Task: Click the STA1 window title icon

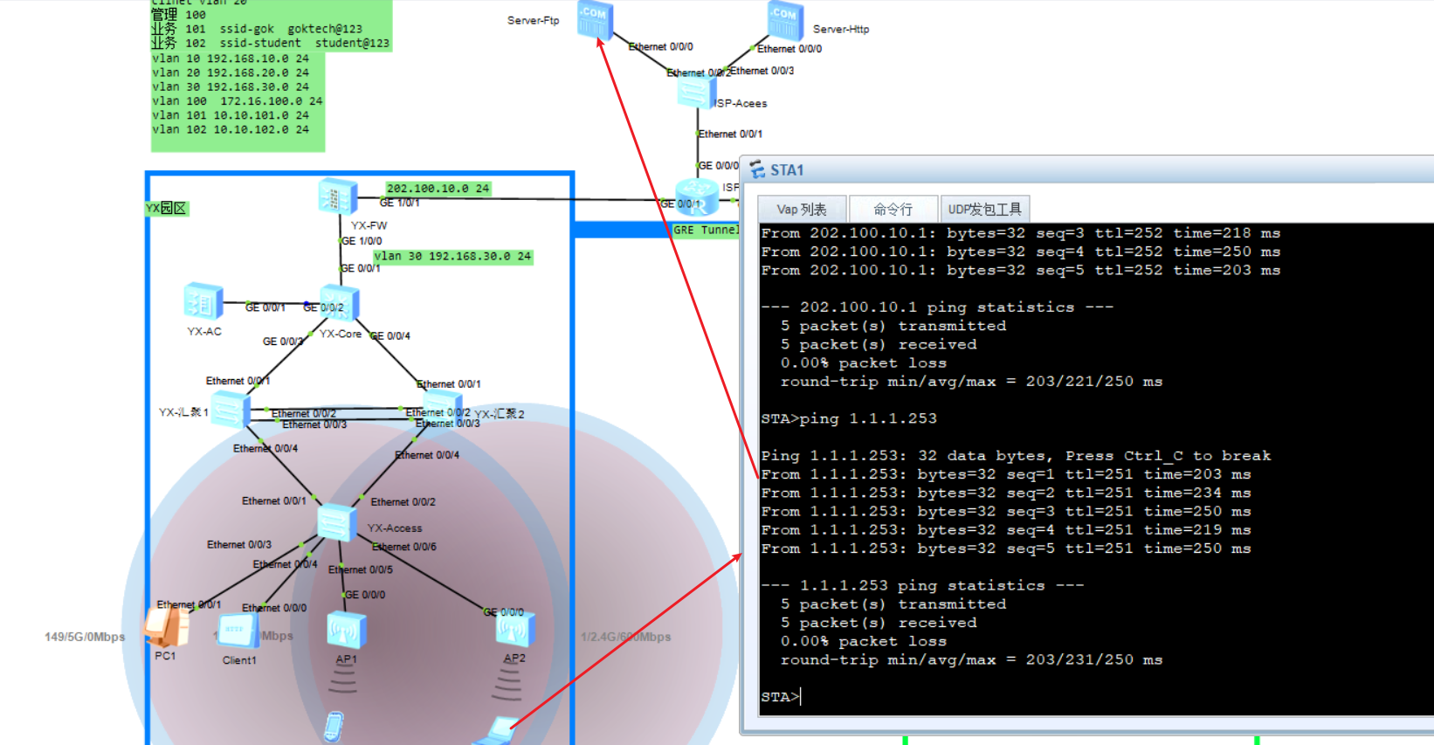Action: tap(757, 170)
